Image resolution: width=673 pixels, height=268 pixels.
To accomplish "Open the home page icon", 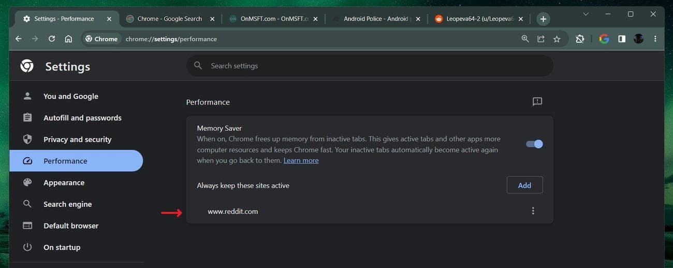I will pyautogui.click(x=68, y=39).
